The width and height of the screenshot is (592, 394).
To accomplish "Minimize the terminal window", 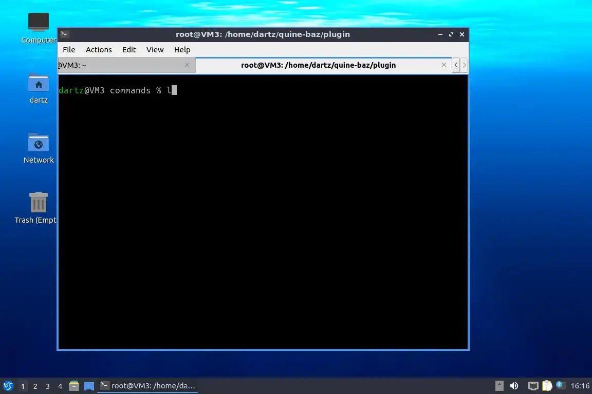I will [x=440, y=34].
